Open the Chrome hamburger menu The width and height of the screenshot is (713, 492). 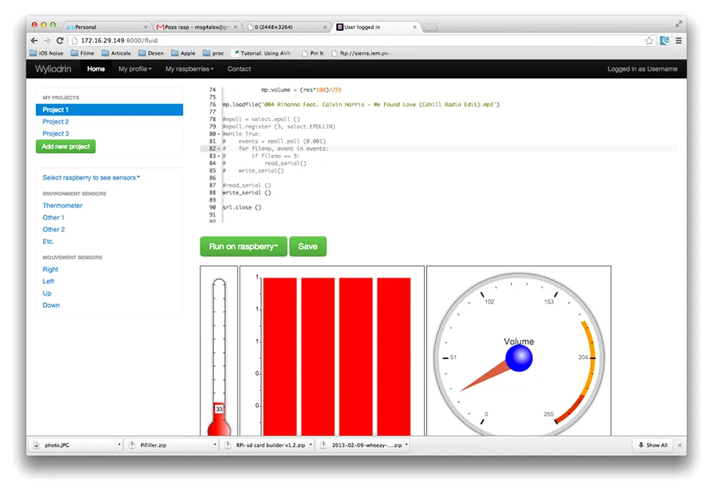pyautogui.click(x=679, y=41)
